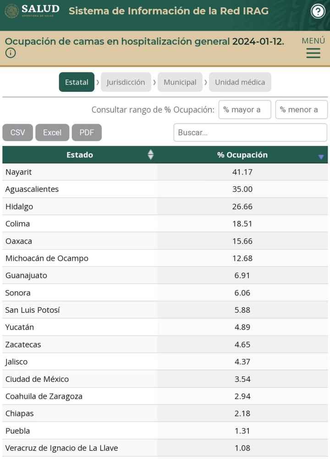Click the info circle icon below title

tap(10, 53)
